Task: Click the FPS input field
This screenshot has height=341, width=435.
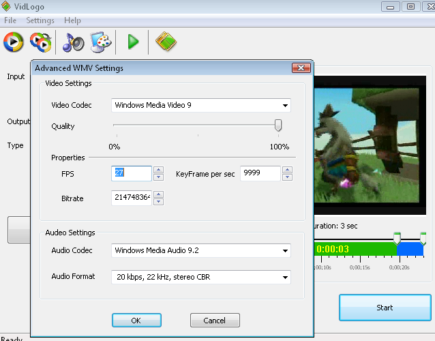Action: point(132,173)
